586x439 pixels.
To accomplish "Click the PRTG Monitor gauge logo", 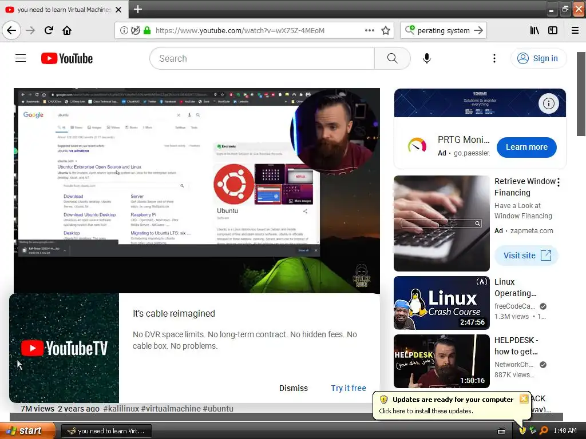I will [x=417, y=145].
